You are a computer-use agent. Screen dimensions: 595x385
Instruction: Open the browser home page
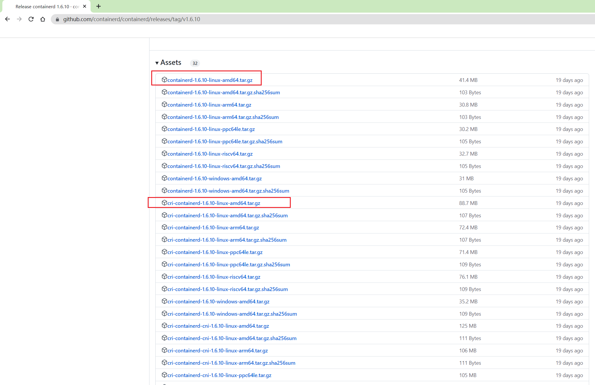pos(43,19)
